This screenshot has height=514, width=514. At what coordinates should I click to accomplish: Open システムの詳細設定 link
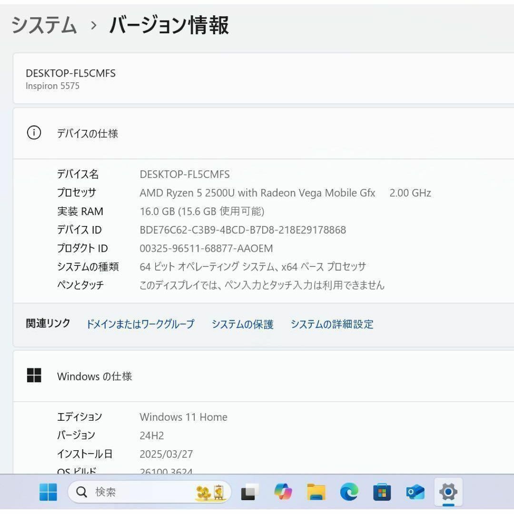pyautogui.click(x=332, y=324)
